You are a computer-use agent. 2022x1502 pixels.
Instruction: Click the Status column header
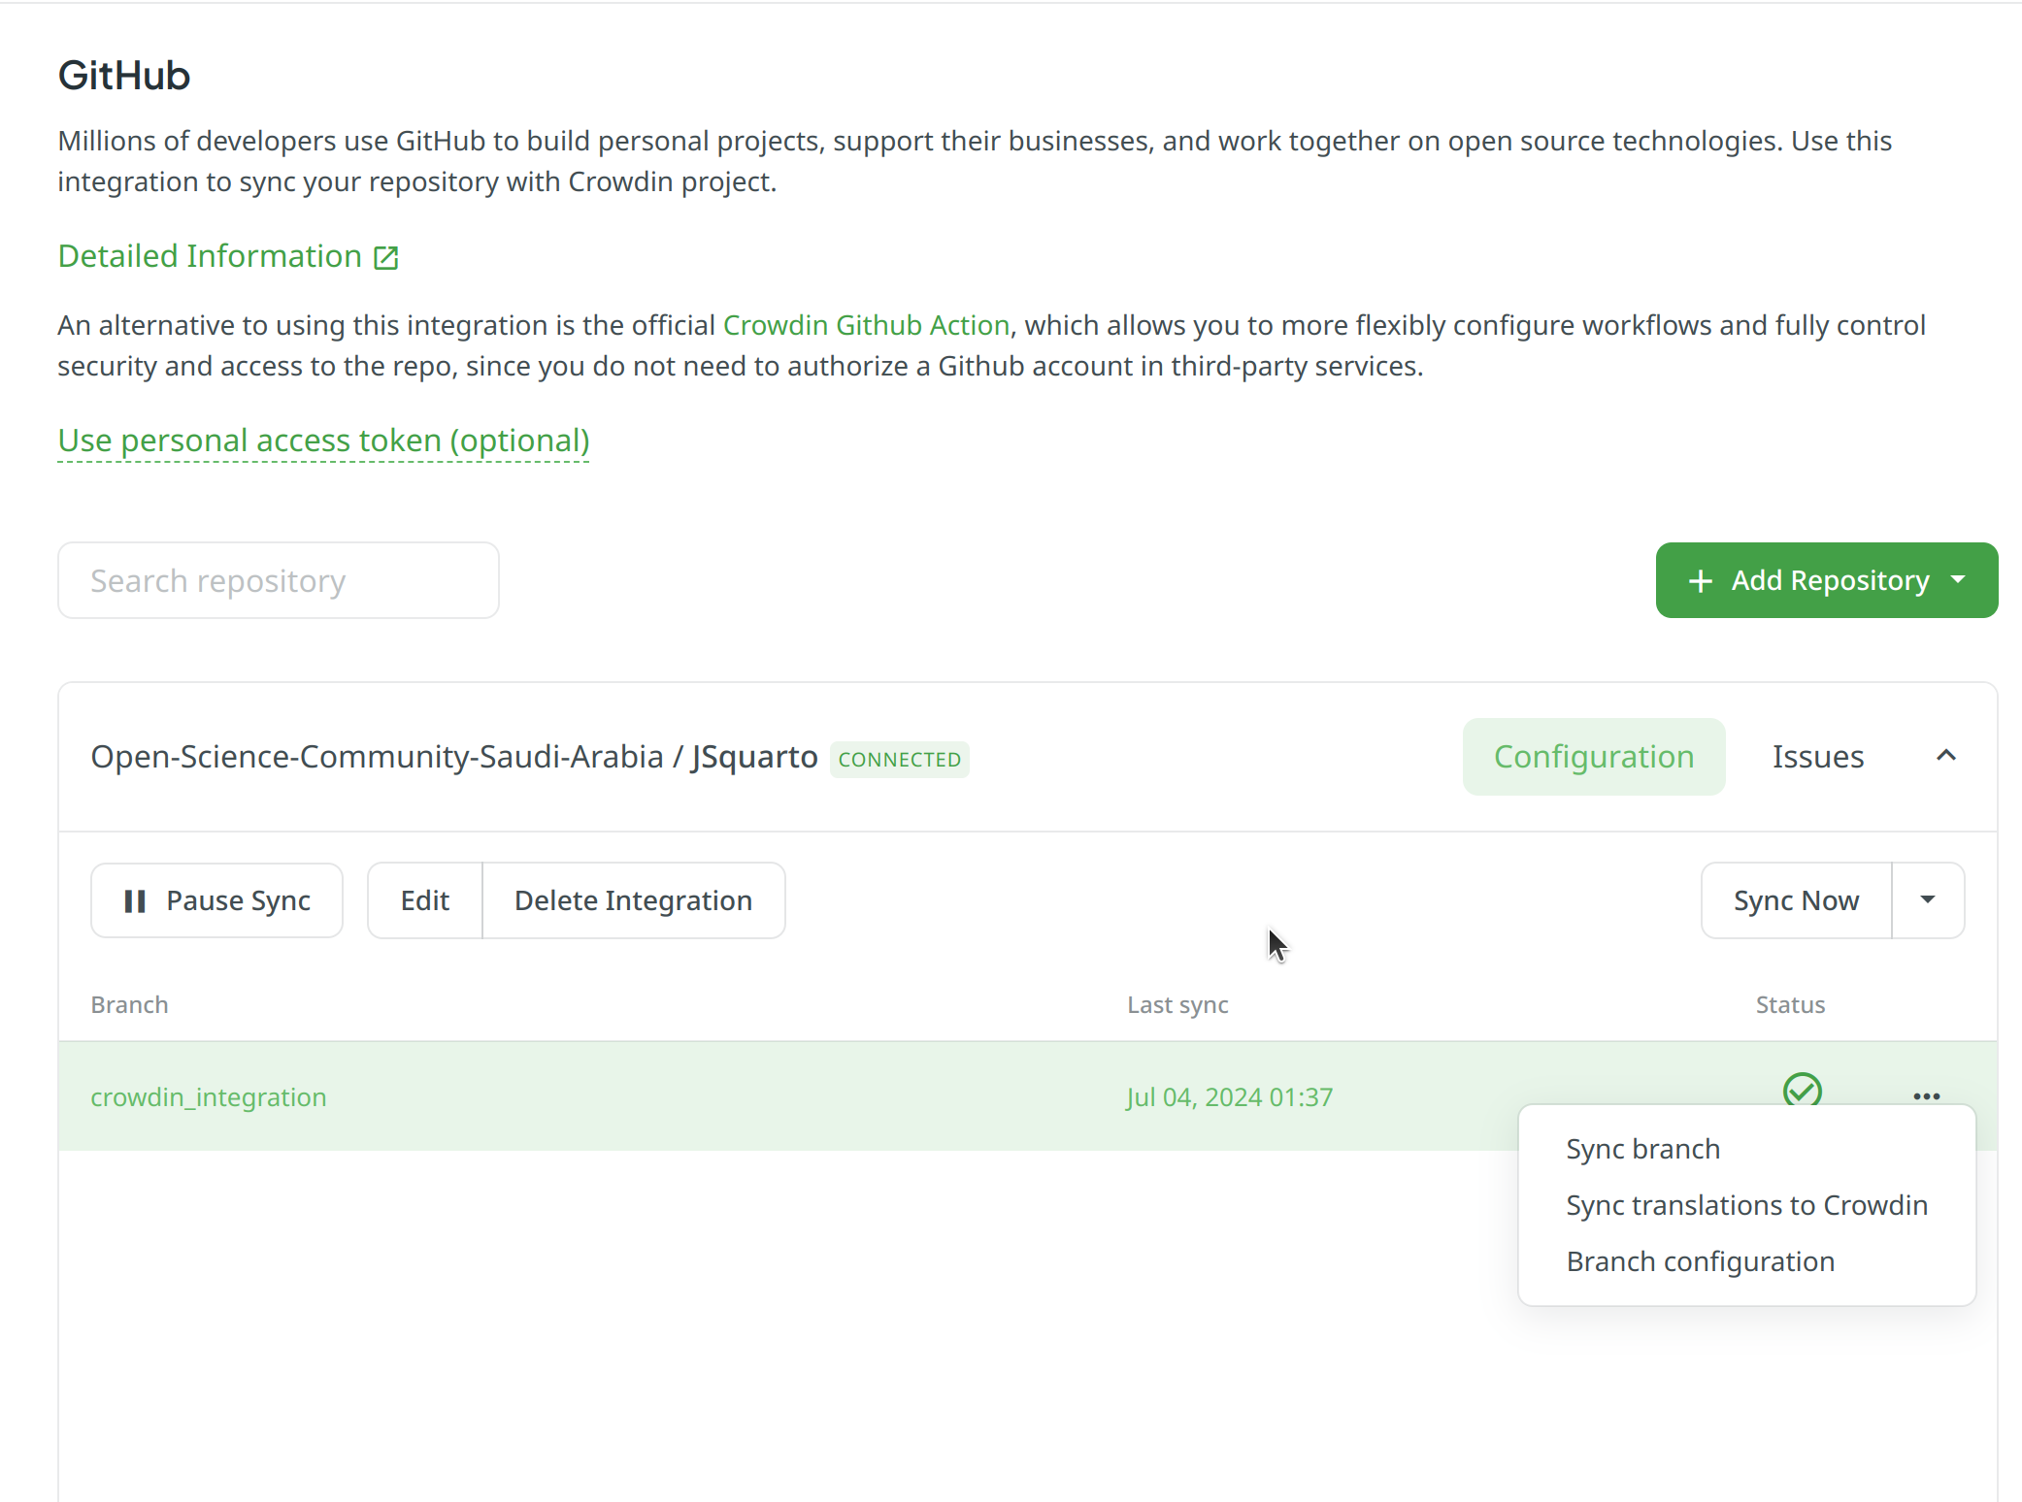pyautogui.click(x=1790, y=1005)
